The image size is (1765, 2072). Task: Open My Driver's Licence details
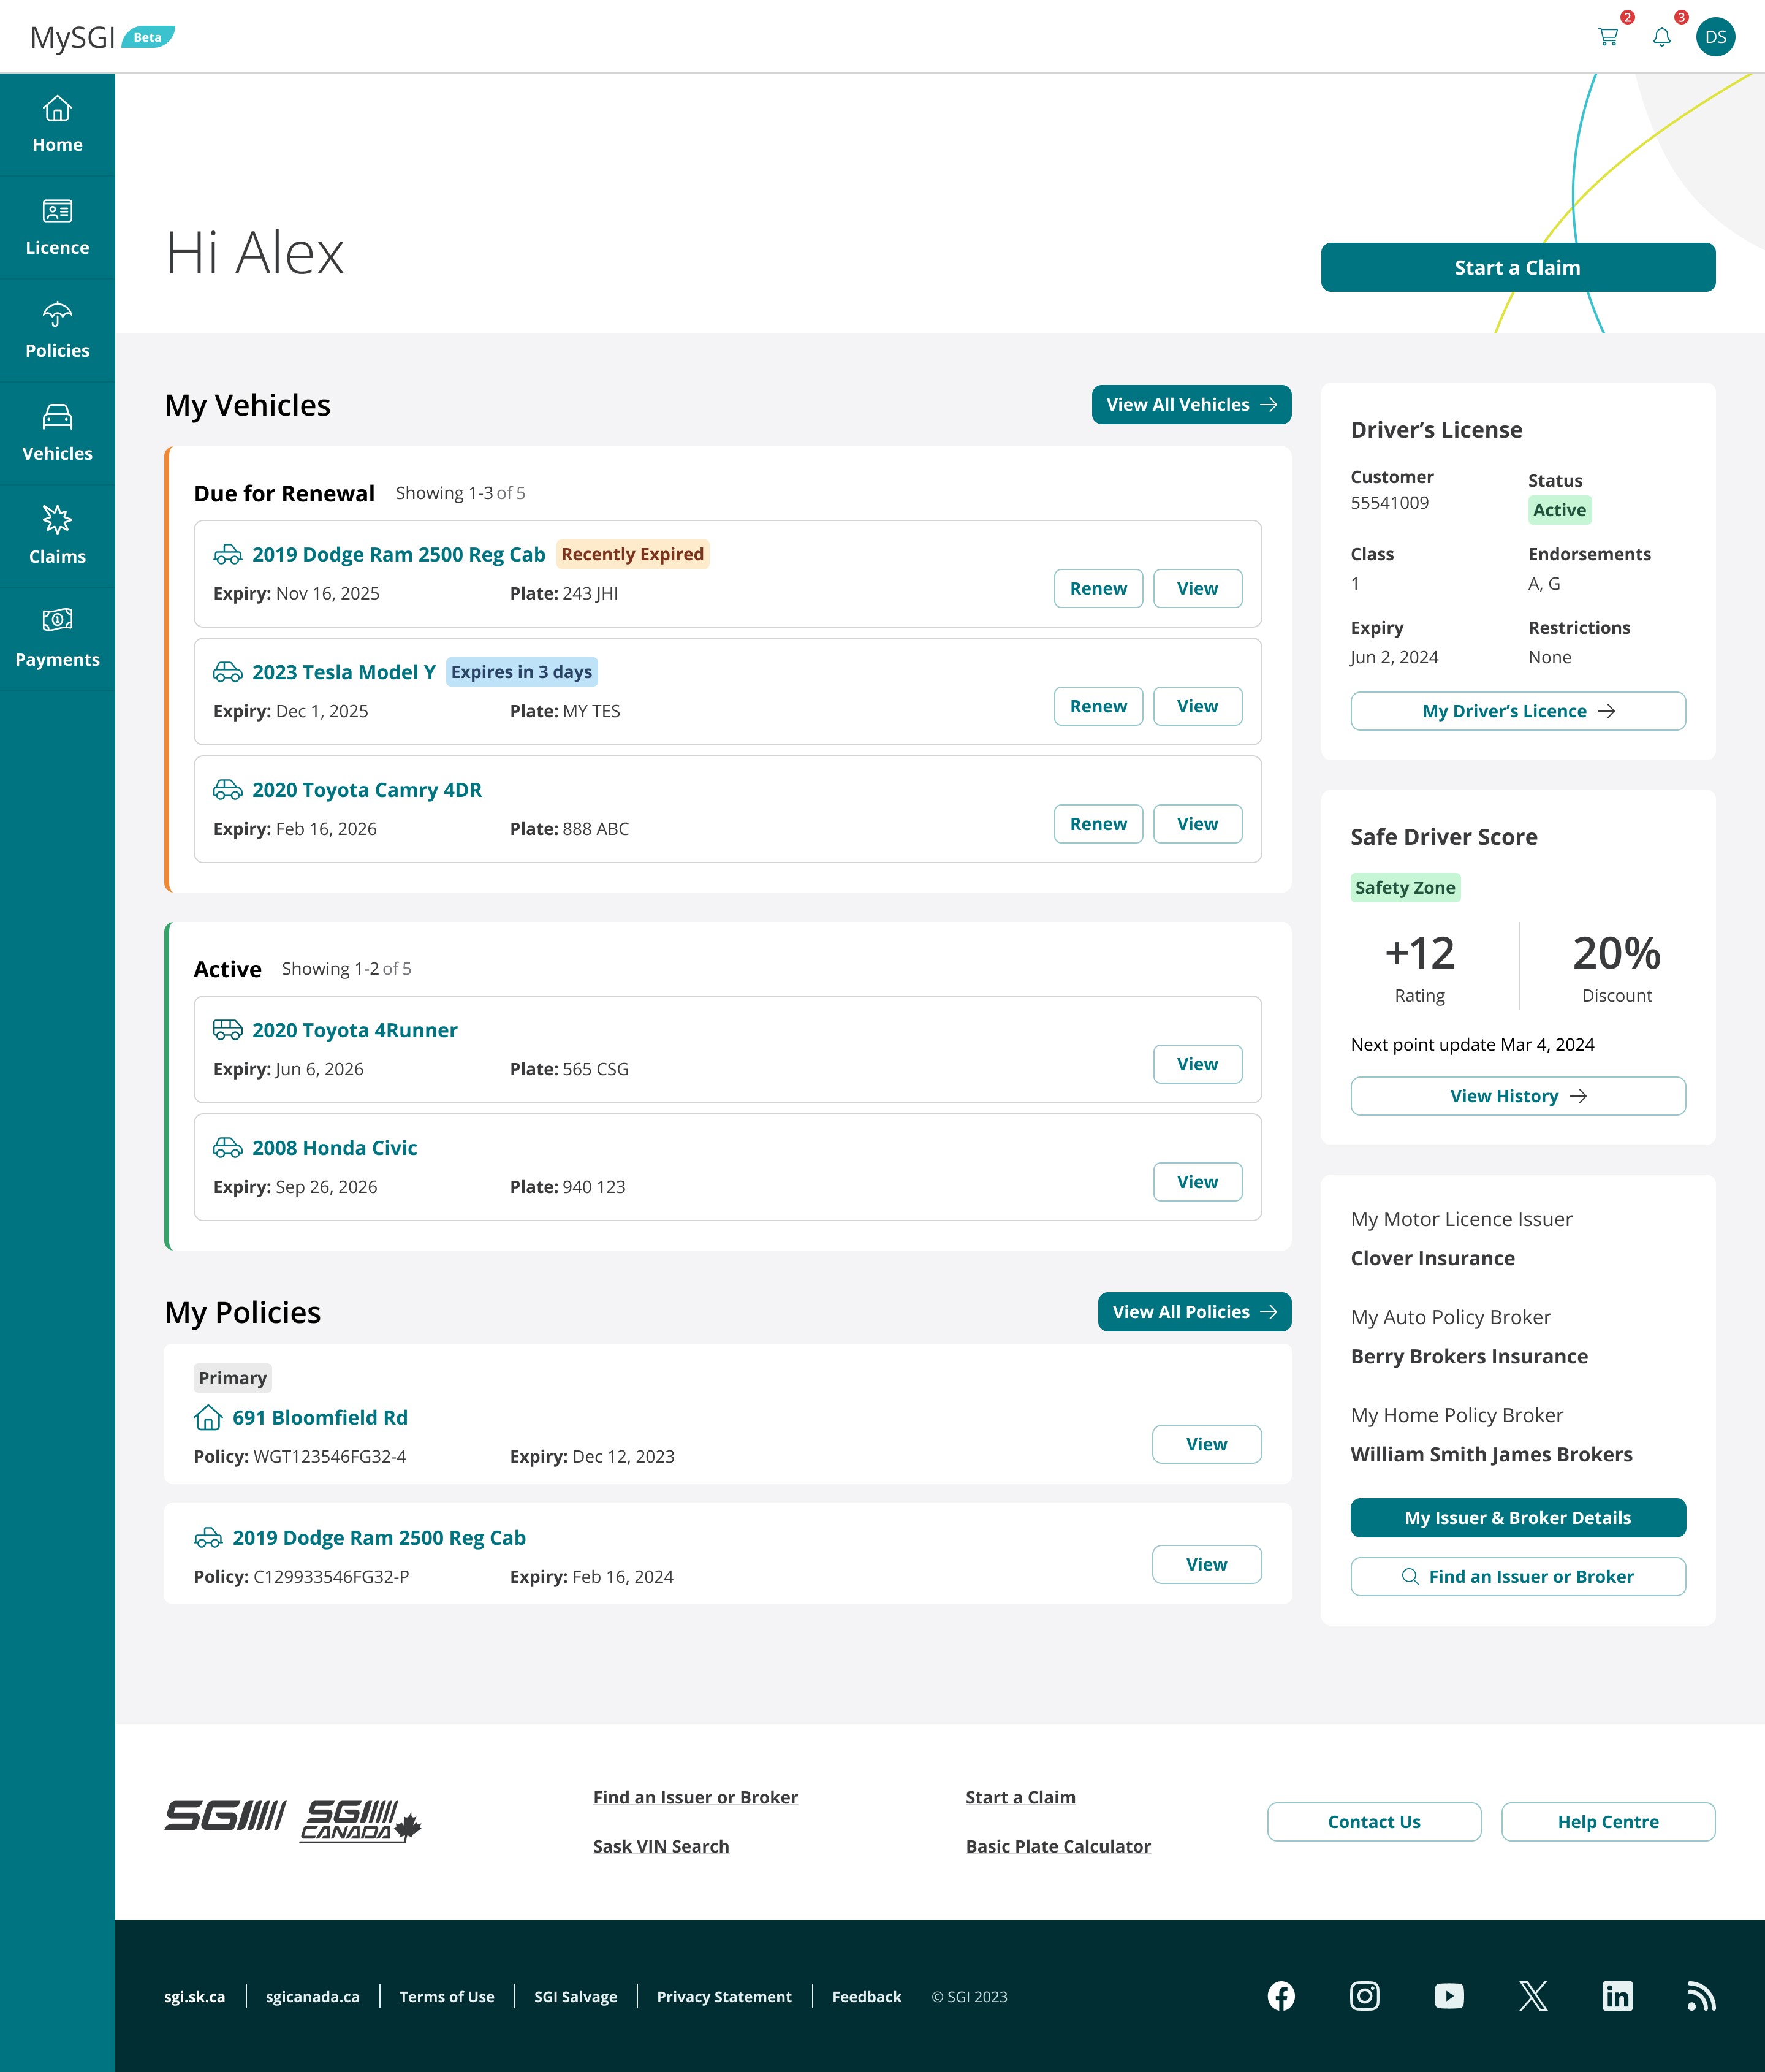point(1517,711)
